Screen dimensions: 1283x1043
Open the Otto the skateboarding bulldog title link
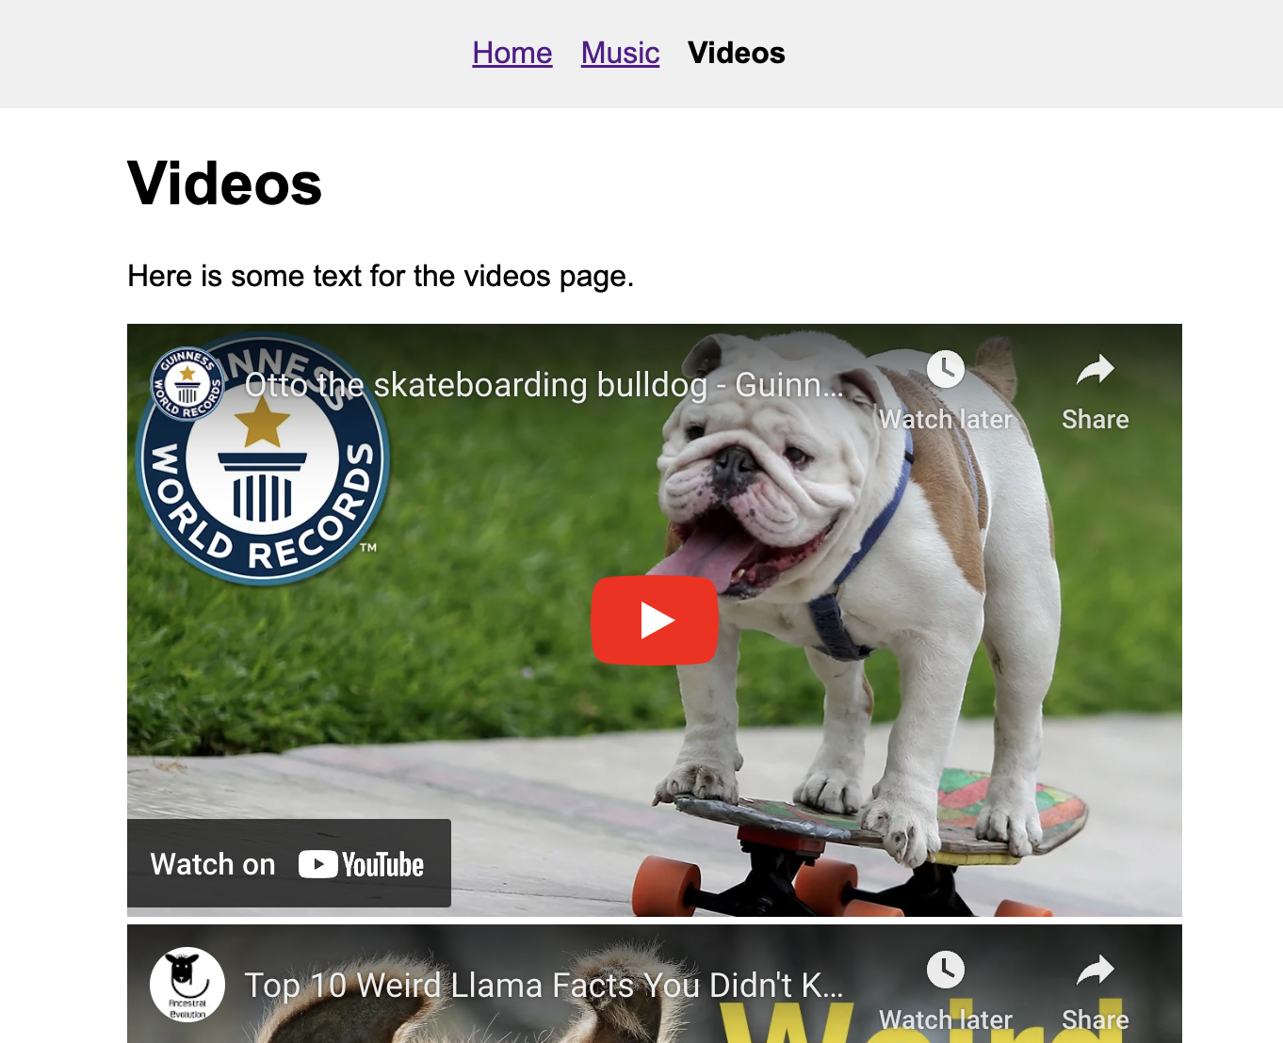tap(544, 385)
